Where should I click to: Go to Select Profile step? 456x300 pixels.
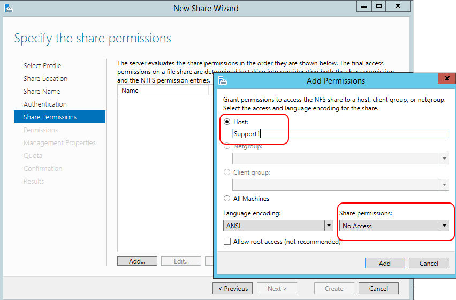coord(42,66)
